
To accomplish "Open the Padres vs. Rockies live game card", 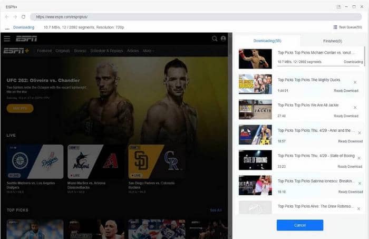I will point(157,161).
